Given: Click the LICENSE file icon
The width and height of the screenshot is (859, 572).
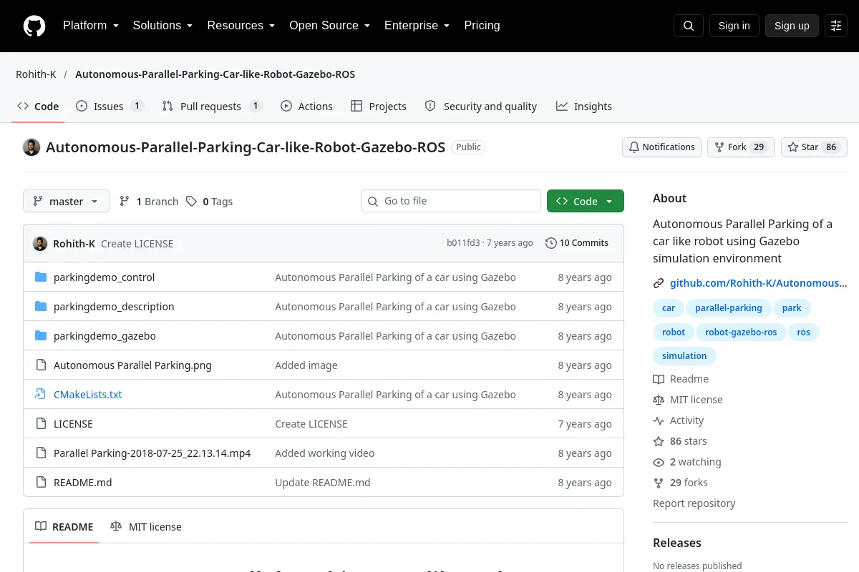Looking at the screenshot, I should pos(41,424).
